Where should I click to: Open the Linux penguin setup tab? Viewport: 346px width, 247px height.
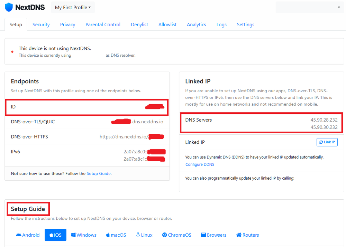(x=144, y=235)
